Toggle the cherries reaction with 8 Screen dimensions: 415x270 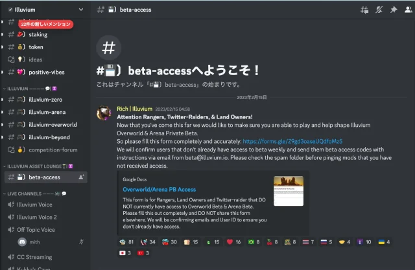272,242
